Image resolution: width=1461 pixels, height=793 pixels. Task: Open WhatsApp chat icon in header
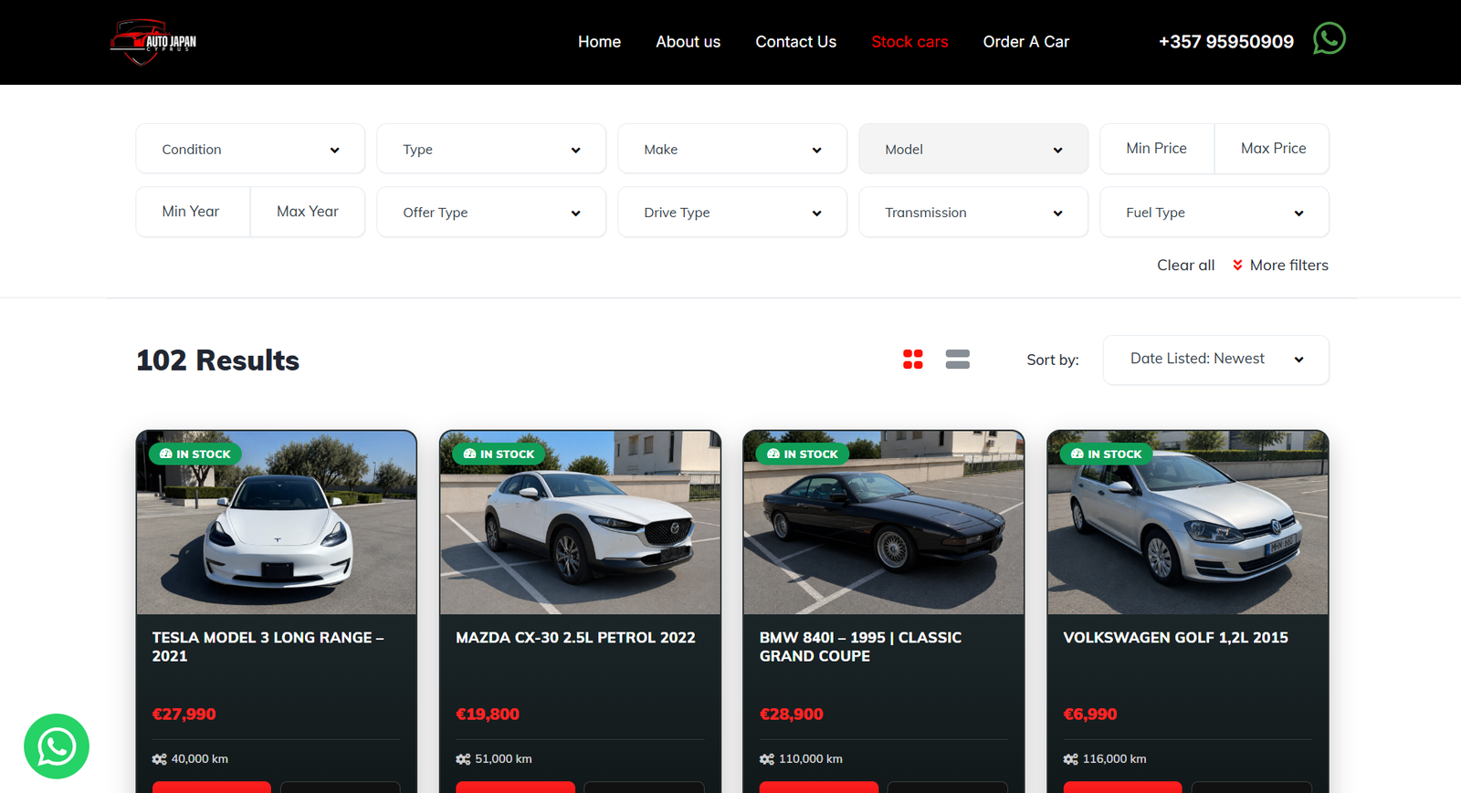tap(1329, 39)
